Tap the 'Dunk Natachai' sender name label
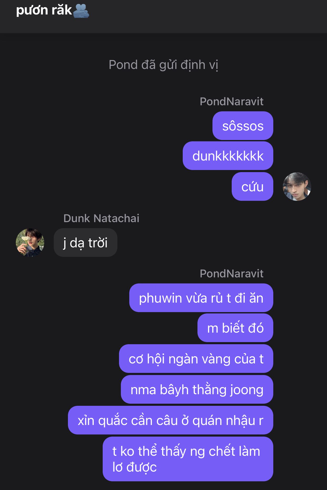327x490 pixels. [x=101, y=218]
